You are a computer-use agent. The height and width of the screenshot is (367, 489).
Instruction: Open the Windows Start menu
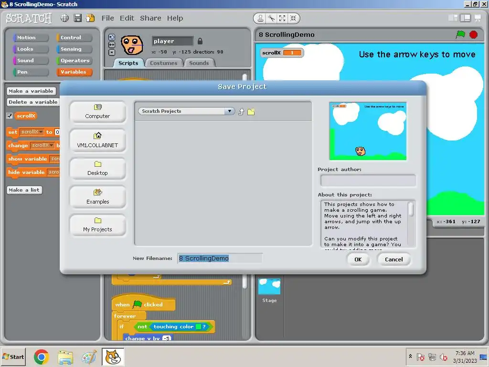[13, 356]
